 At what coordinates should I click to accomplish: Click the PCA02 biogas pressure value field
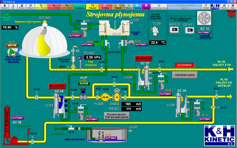pos(93,57)
